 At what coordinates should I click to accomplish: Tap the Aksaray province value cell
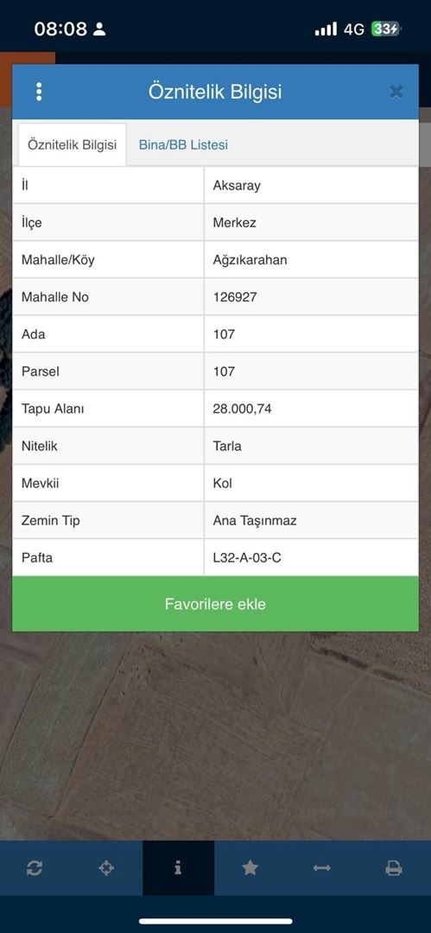[x=311, y=185]
